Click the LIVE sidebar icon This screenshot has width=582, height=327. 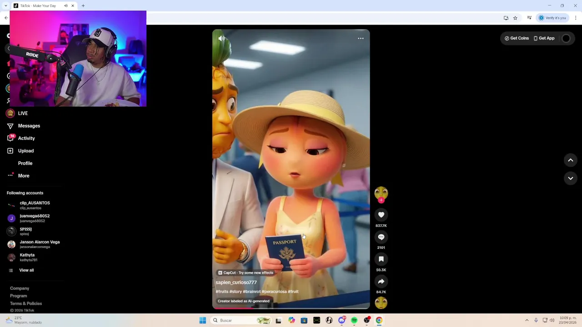[x=10, y=113]
